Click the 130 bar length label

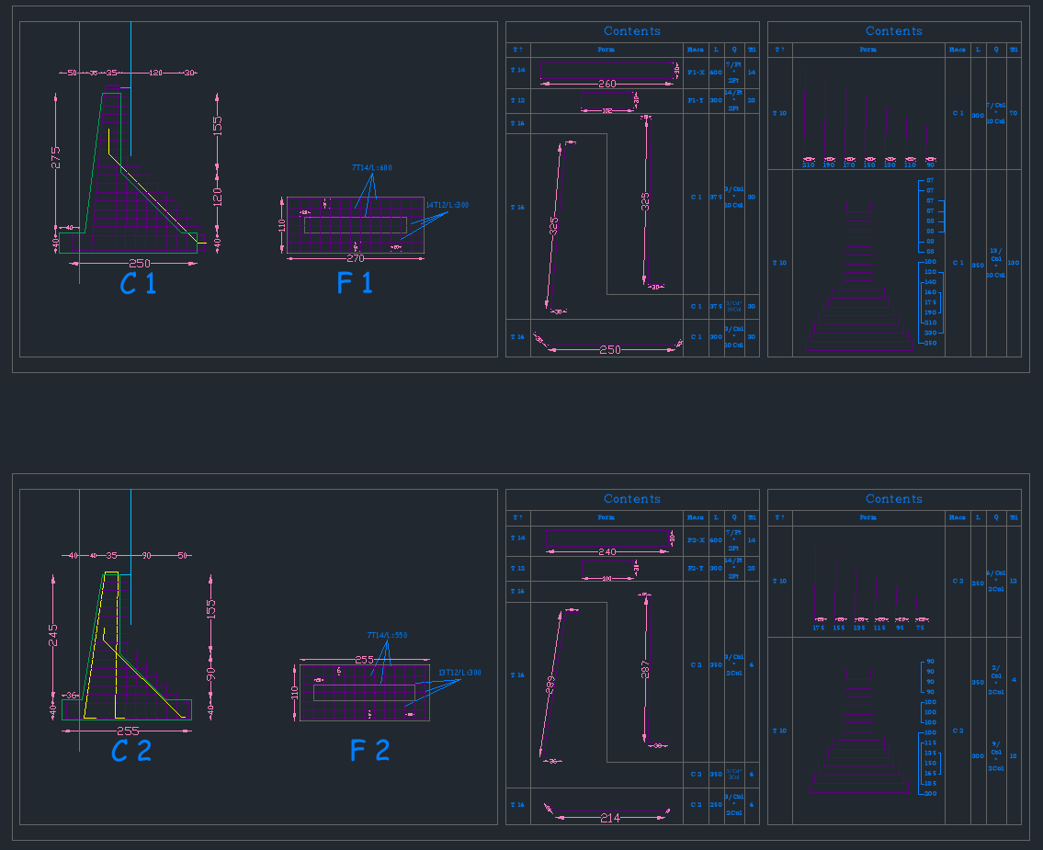(890, 164)
